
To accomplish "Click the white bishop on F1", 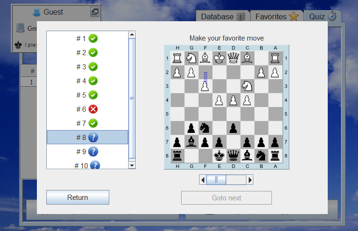I will point(205,58).
